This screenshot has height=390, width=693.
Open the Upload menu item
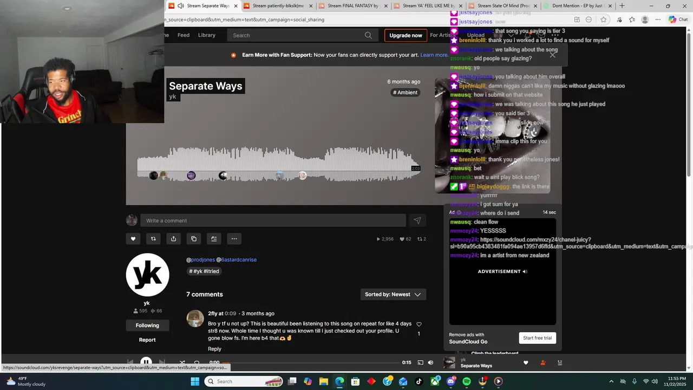coord(476,35)
